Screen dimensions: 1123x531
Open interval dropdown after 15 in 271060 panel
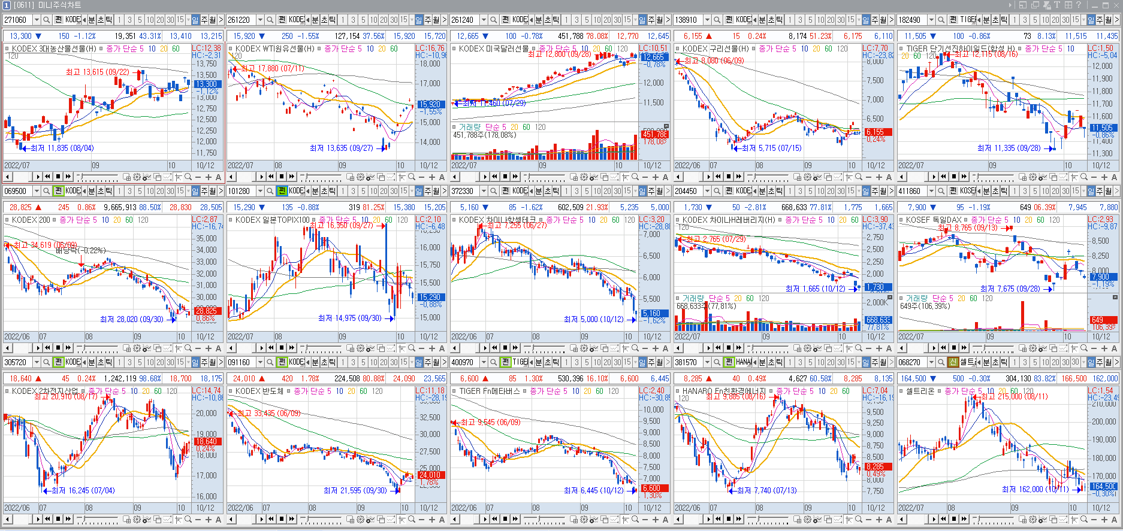point(188,20)
